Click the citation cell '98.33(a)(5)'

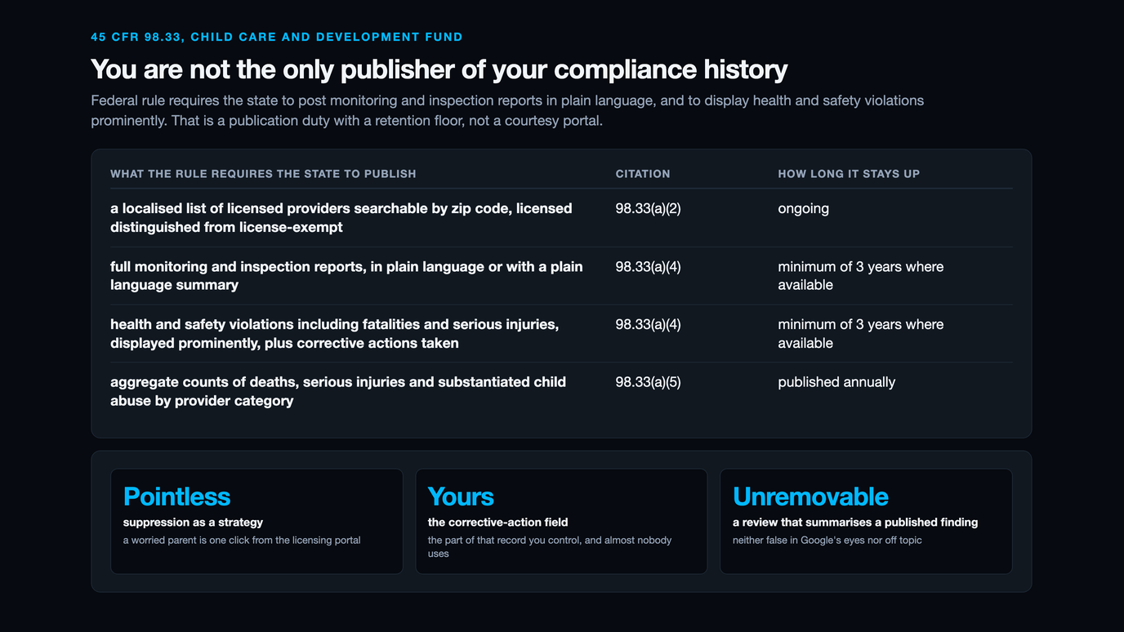(648, 381)
